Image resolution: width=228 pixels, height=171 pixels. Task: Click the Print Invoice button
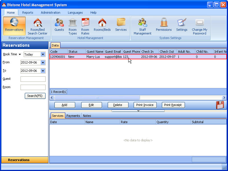point(145,105)
